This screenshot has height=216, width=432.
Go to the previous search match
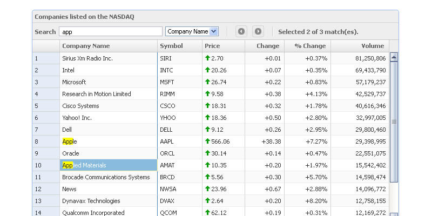(241, 32)
